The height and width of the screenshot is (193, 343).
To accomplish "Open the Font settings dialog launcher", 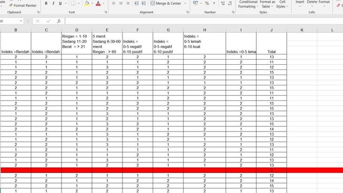I will click(106, 12).
